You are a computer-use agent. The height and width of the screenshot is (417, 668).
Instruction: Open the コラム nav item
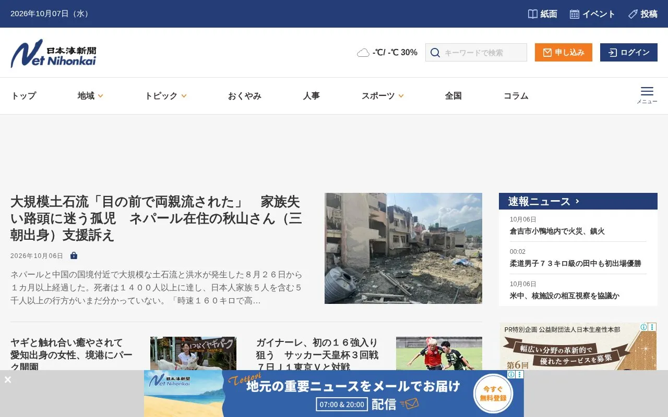pyautogui.click(x=516, y=96)
